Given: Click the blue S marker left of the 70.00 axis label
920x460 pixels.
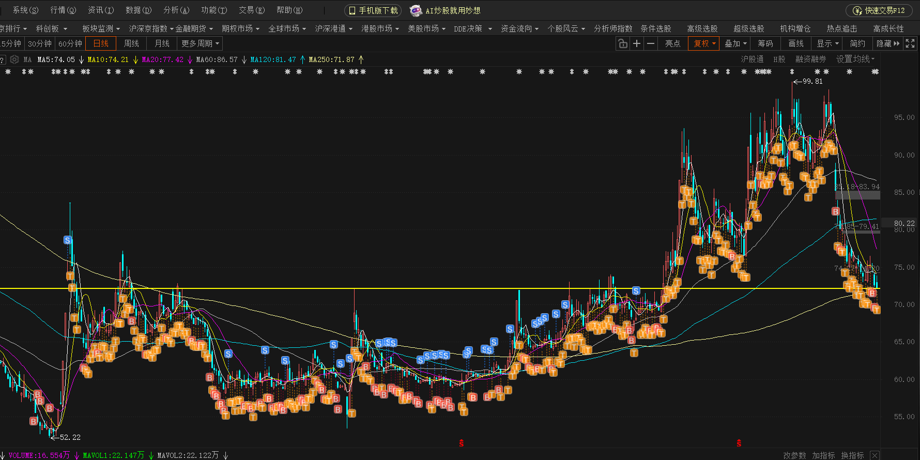Looking at the screenshot, I should click(x=636, y=291).
